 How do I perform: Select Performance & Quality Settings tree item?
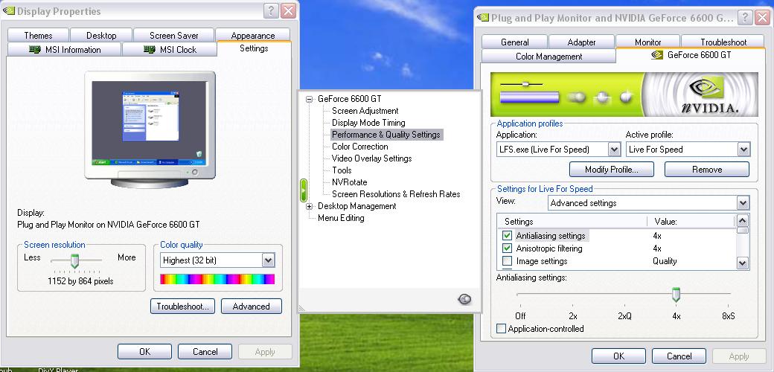[x=387, y=135]
